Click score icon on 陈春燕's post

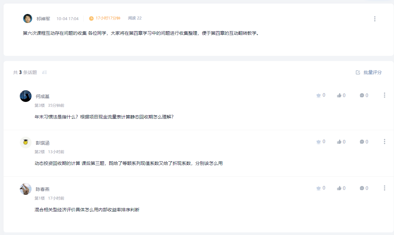coord(319,188)
